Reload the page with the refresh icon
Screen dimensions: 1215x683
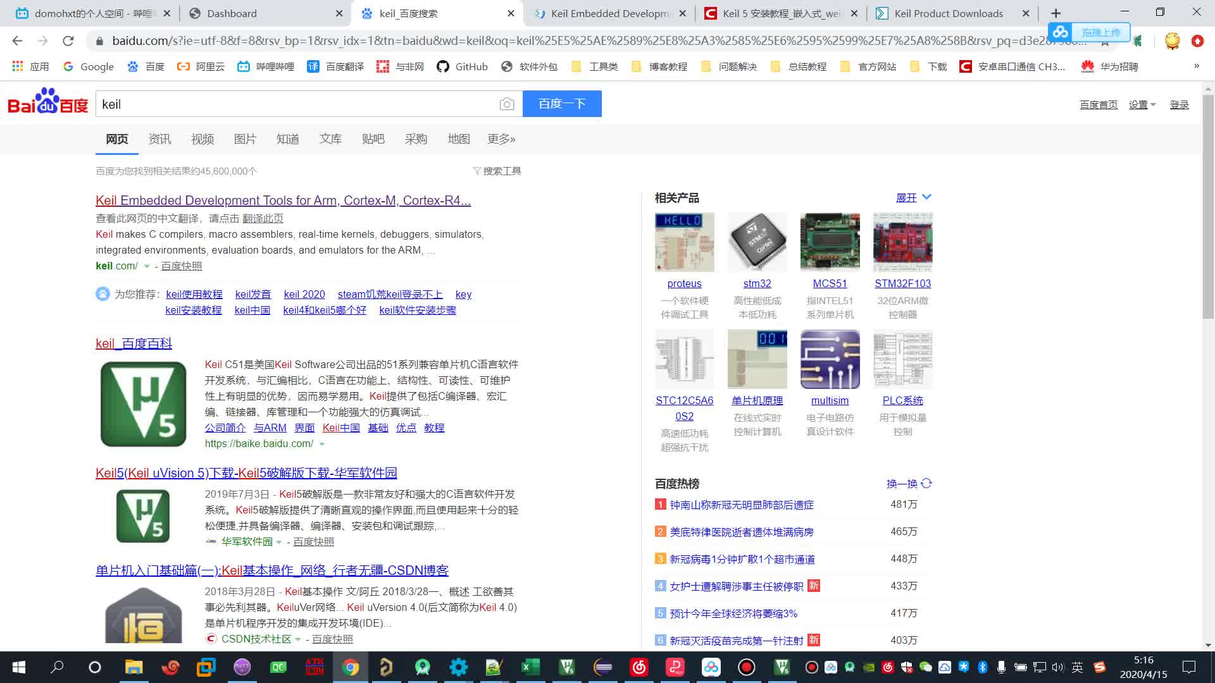(68, 41)
